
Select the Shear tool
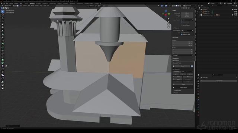(3, 75)
